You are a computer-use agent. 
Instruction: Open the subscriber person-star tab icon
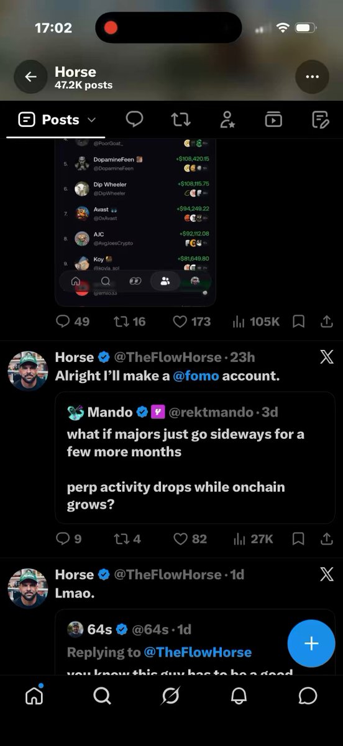point(227,119)
